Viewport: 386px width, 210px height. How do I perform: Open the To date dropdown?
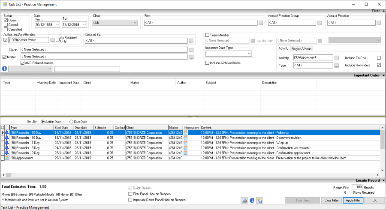[84, 24]
